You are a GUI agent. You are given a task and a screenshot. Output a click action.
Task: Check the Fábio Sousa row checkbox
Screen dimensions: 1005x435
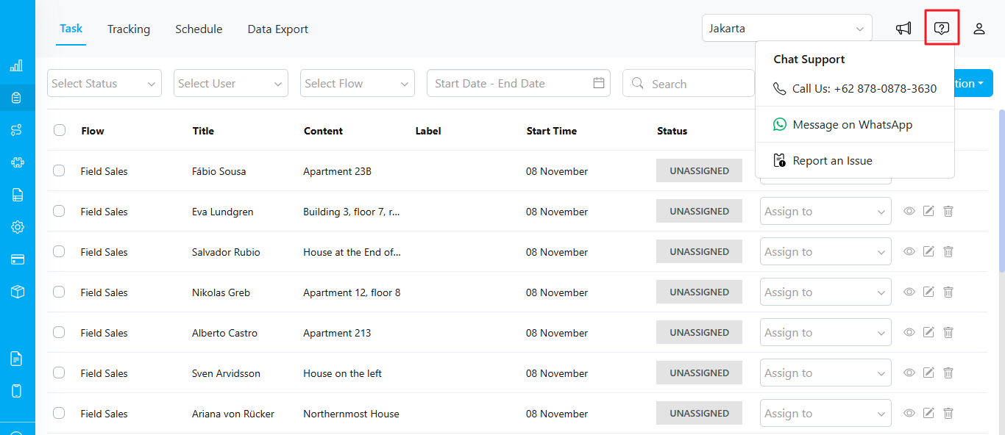[x=59, y=170]
